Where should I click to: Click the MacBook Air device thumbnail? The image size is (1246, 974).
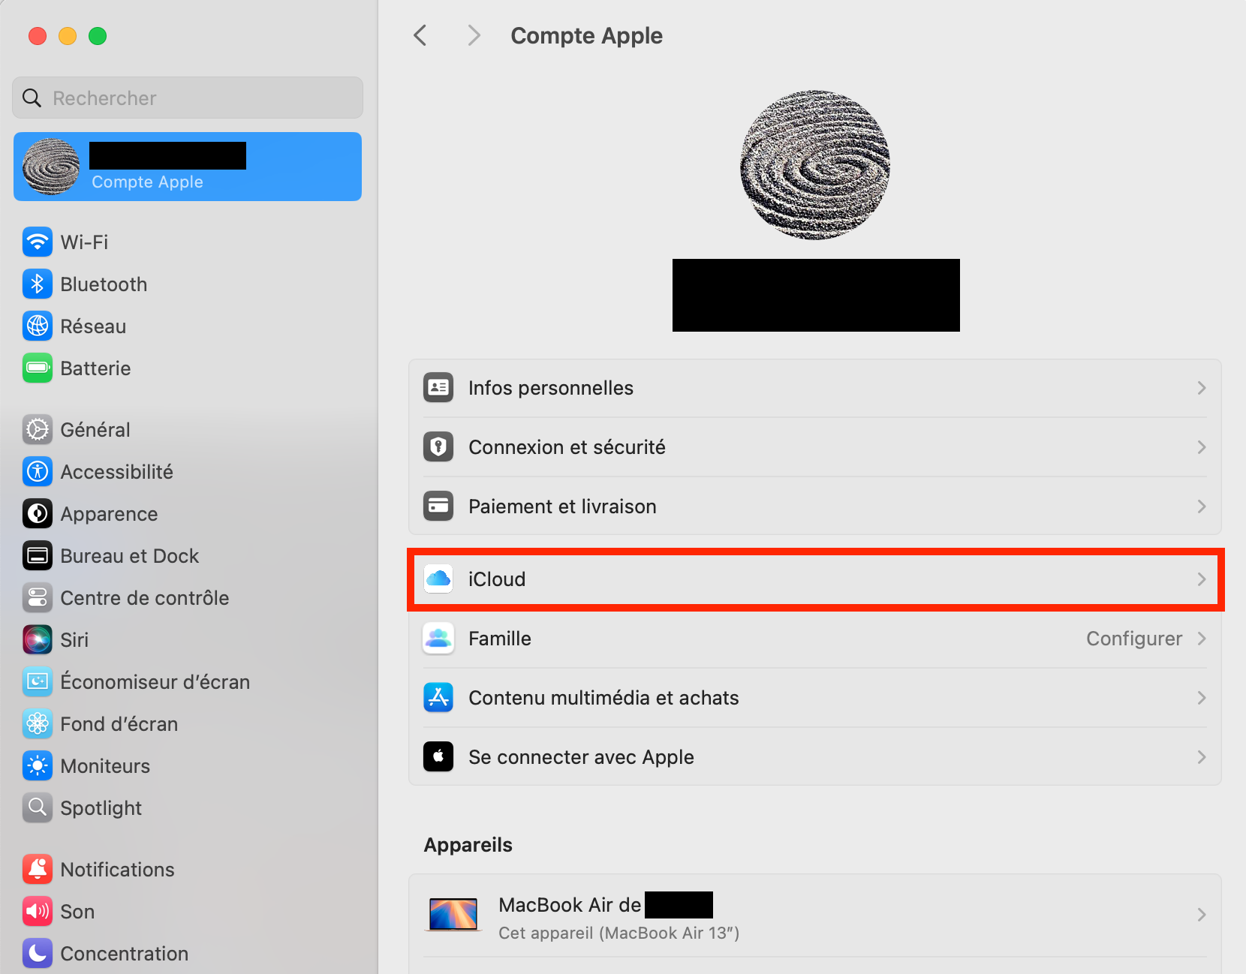point(453,915)
